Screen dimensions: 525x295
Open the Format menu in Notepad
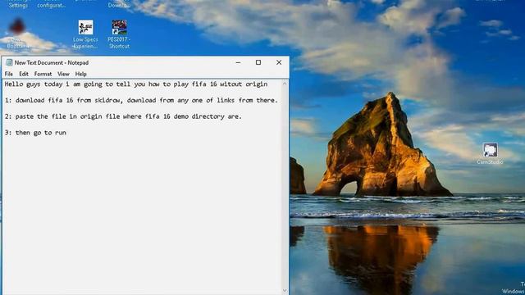pyautogui.click(x=43, y=74)
